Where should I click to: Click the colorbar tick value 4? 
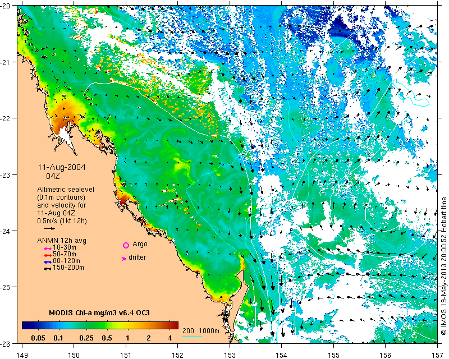tap(170, 338)
